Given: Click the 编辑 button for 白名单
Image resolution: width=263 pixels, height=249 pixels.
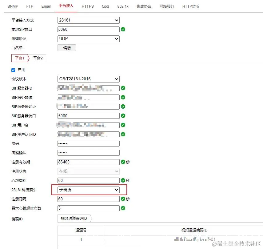Looking at the screenshot, I should [x=67, y=47].
